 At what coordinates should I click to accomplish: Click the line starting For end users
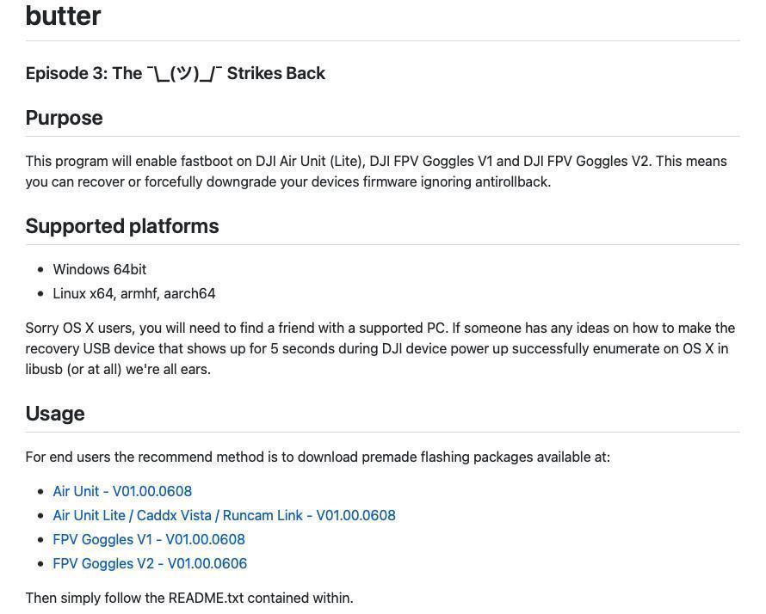pyautogui.click(x=318, y=457)
